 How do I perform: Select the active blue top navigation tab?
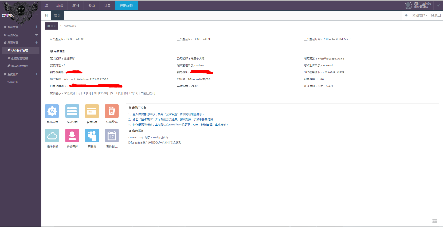pyautogui.click(x=126, y=5)
